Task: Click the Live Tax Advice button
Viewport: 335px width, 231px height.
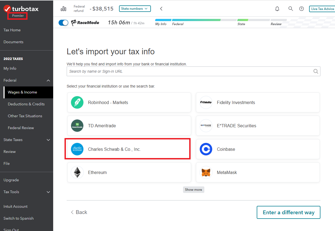Action: pyautogui.click(x=322, y=9)
